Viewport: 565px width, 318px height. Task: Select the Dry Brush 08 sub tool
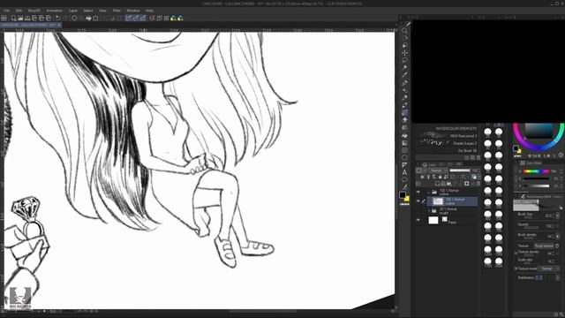448,151
